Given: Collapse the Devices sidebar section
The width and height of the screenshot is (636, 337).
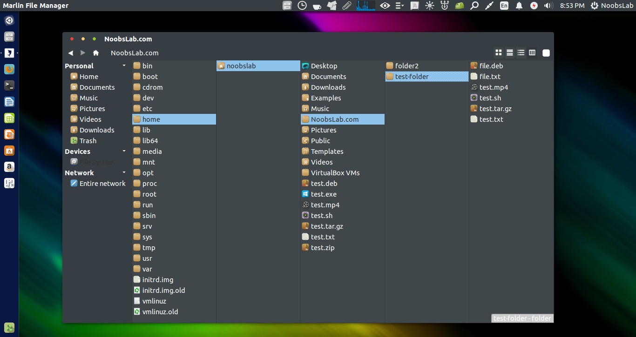Looking at the screenshot, I should [124, 152].
